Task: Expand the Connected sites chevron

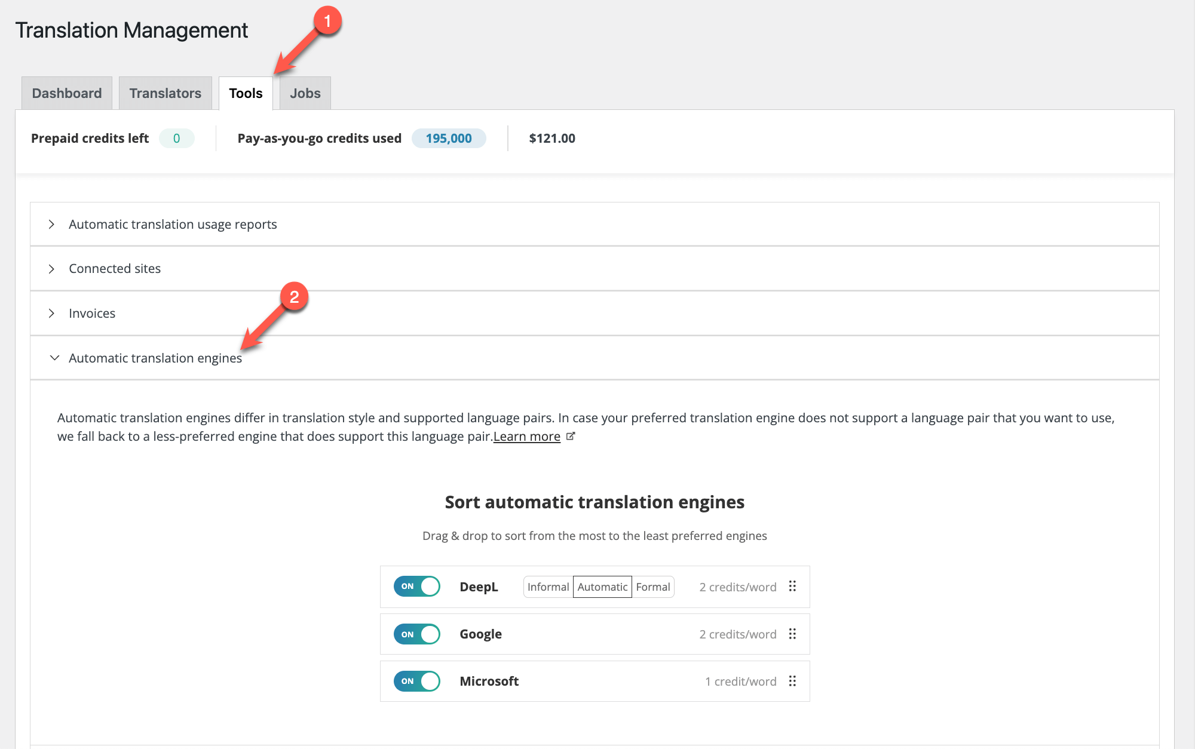Action: click(x=52, y=269)
